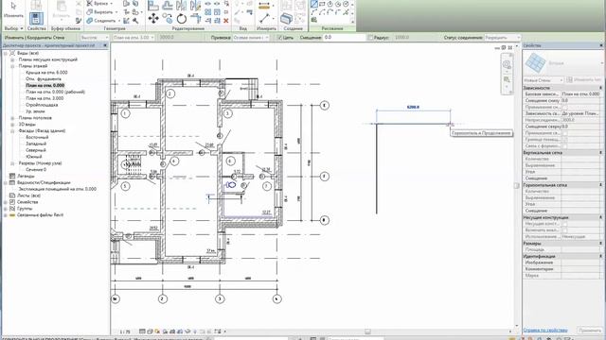Viewport: 606px width, 340px height.
Task: Open the level dropdown in options bar
Action: [x=134, y=38]
